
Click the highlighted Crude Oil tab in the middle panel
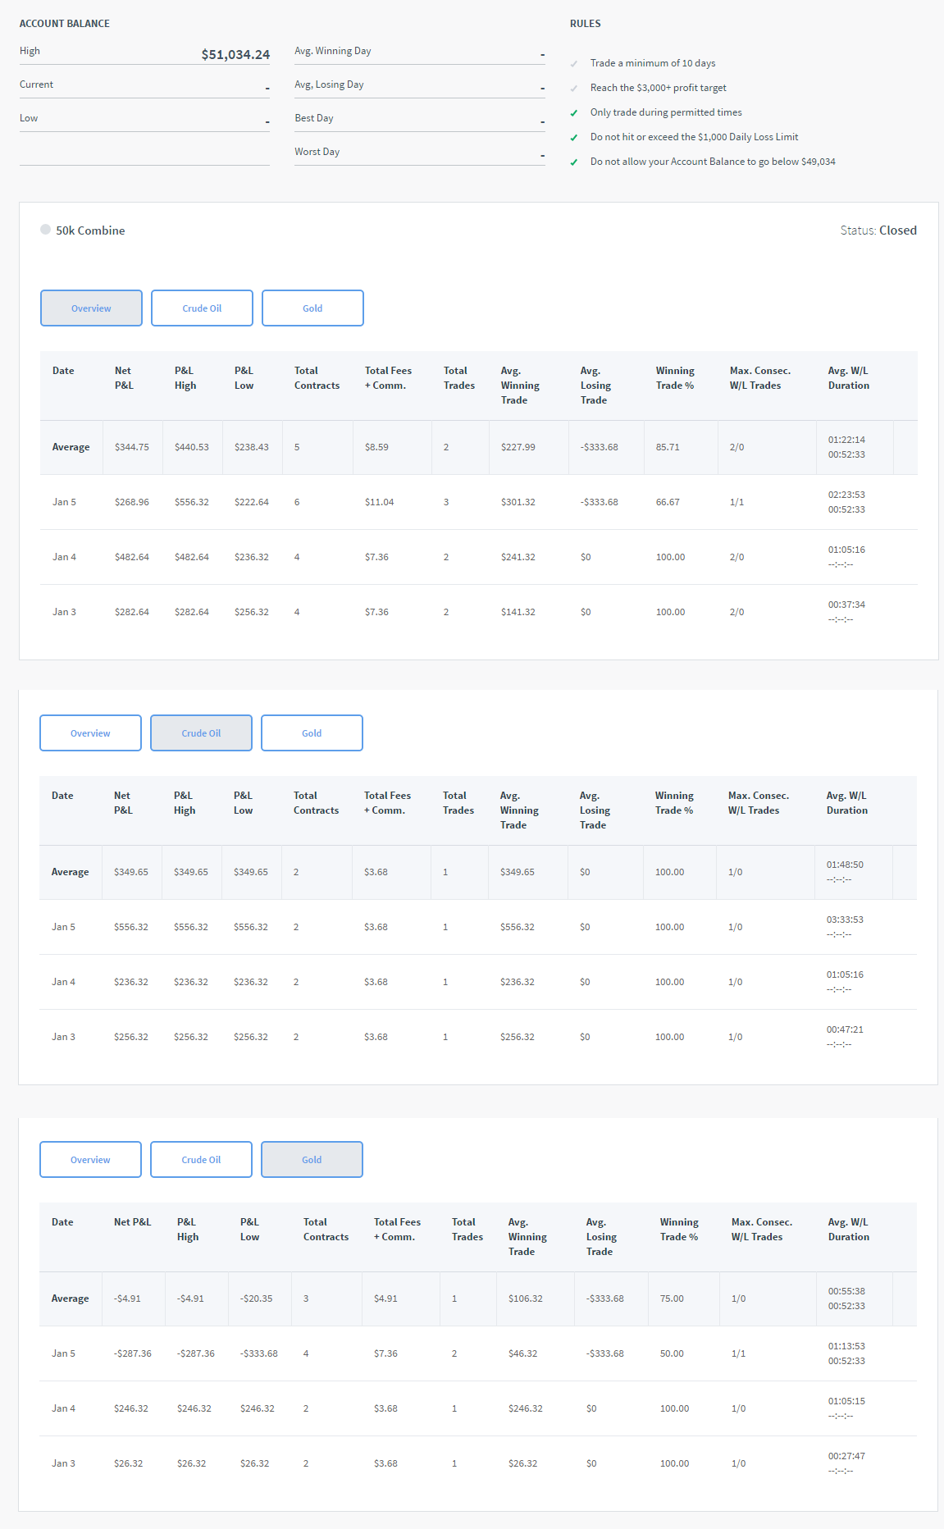coord(201,733)
